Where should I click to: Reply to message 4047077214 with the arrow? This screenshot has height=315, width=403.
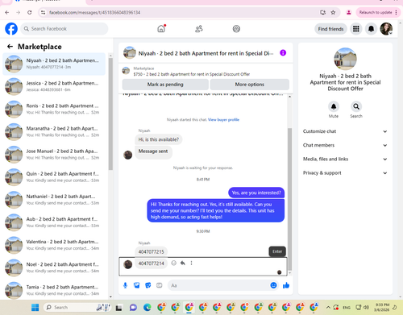[x=183, y=263]
